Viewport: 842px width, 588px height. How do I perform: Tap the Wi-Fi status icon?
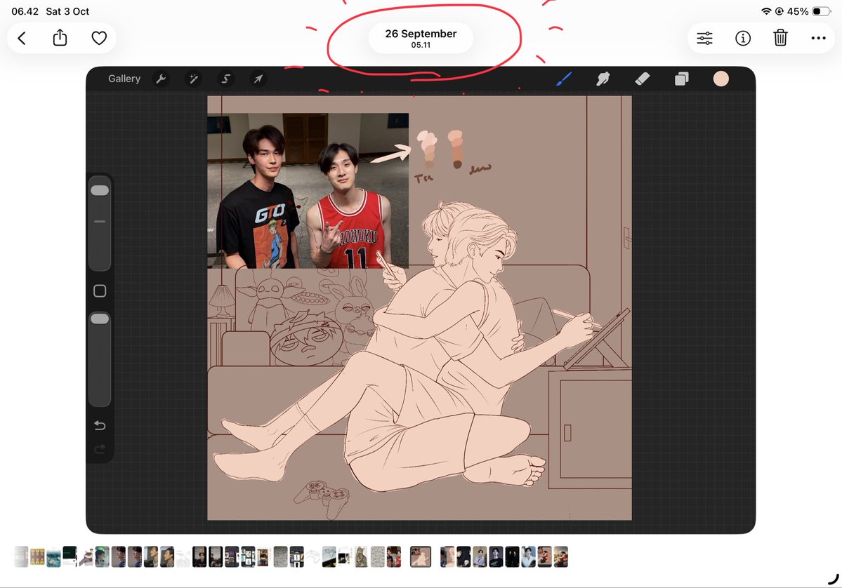[x=766, y=11]
